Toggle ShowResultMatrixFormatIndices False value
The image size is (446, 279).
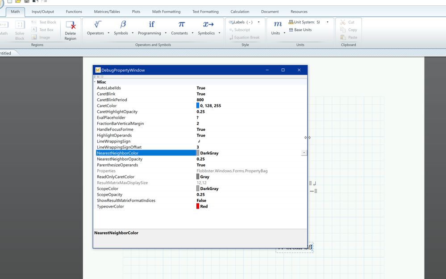pyautogui.click(x=201, y=200)
